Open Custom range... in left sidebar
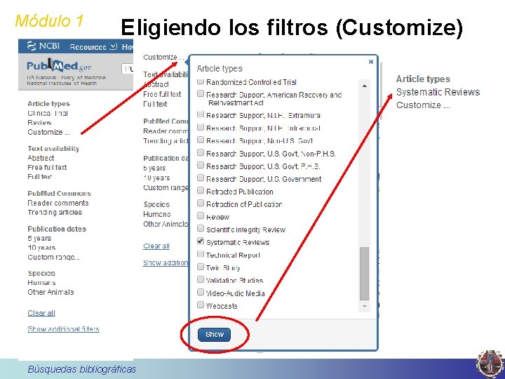The height and width of the screenshot is (379, 505). (x=53, y=257)
